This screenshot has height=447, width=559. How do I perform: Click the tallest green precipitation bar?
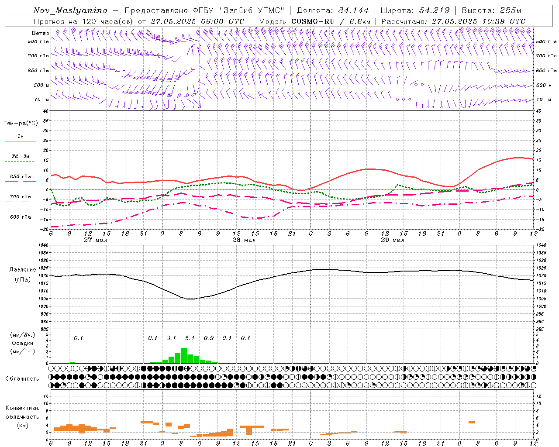[x=184, y=355]
